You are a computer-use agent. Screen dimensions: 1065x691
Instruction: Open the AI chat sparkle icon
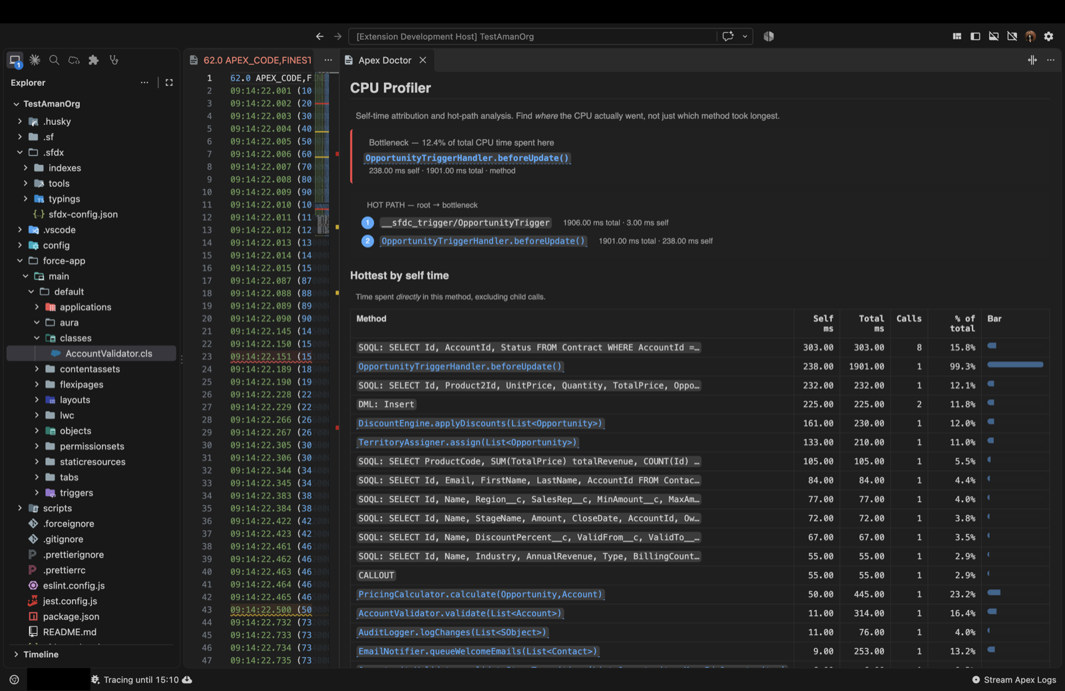click(728, 37)
